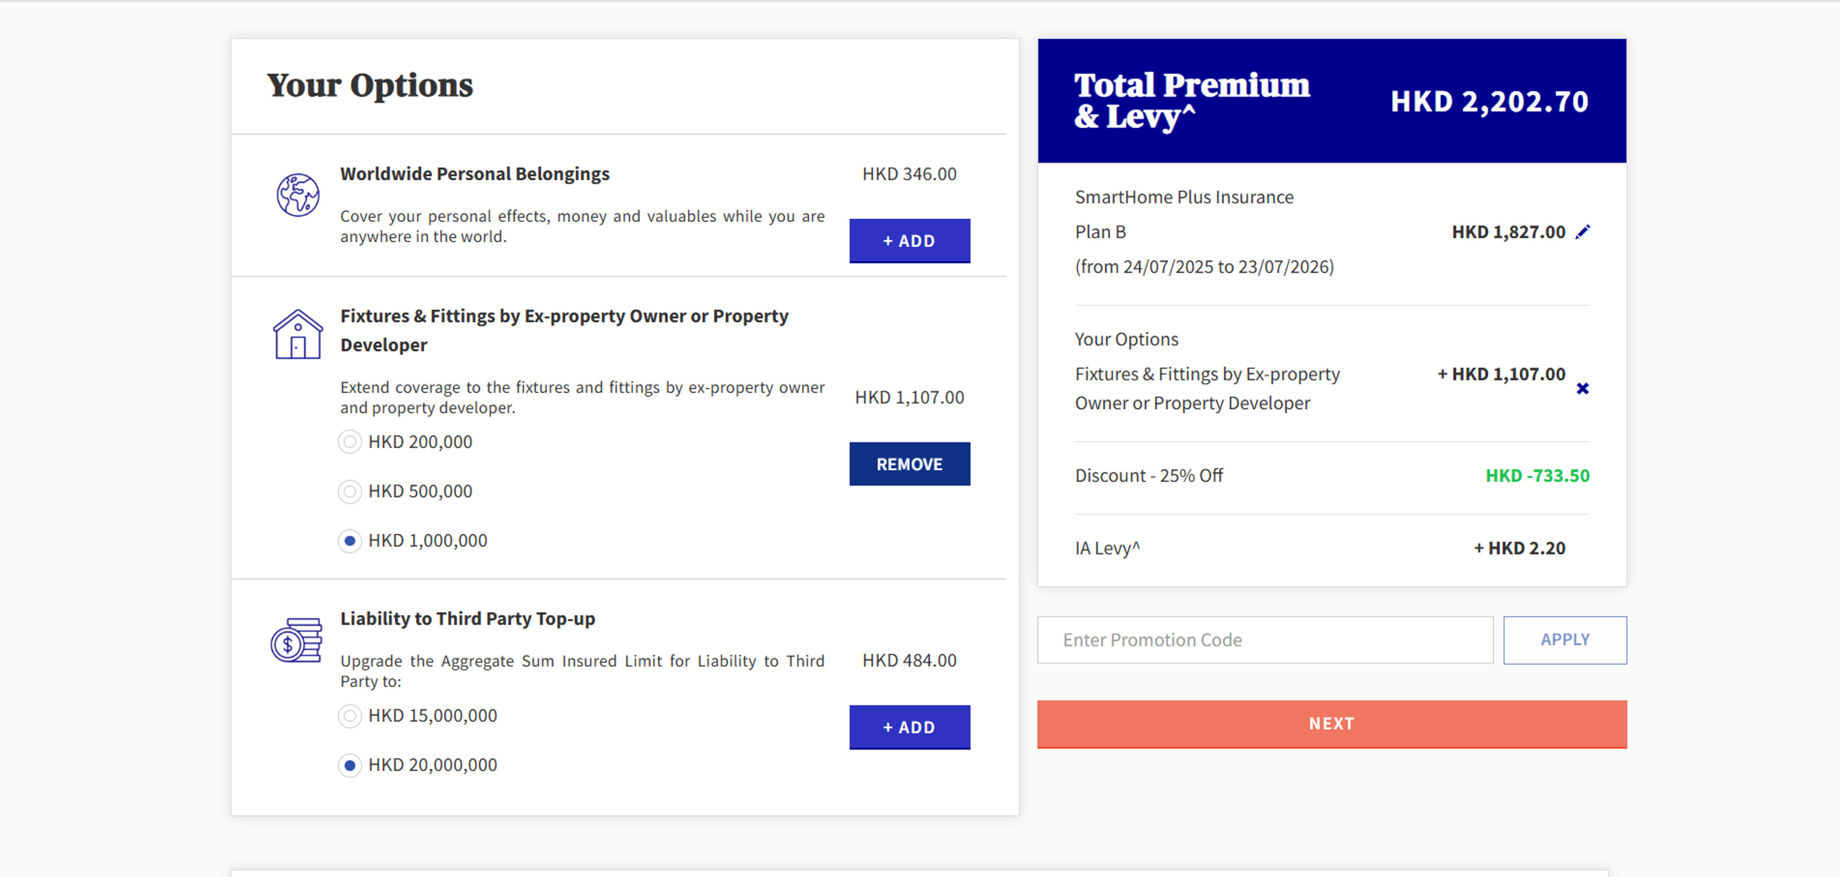This screenshot has height=877, width=1840.
Task: Remove Fixtures & Fittings option via X icon
Action: (x=1583, y=388)
